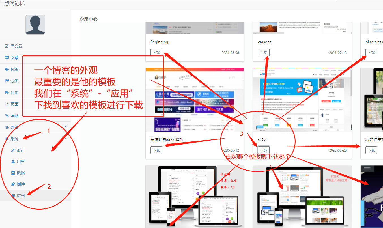383x228 pixels.
Task: Download the cmsone template
Action: click(x=264, y=52)
